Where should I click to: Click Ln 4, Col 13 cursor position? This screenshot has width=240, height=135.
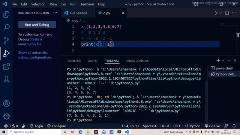[x=130, y=126]
